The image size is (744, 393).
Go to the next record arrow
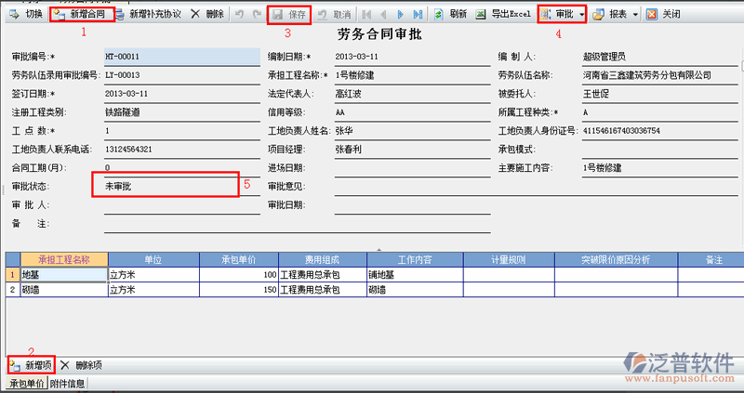(401, 15)
